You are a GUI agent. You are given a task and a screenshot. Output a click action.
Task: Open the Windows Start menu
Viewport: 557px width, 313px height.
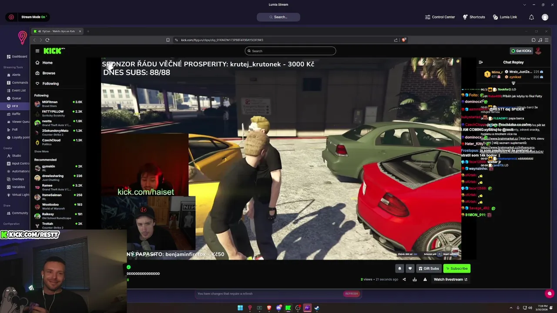point(240,308)
